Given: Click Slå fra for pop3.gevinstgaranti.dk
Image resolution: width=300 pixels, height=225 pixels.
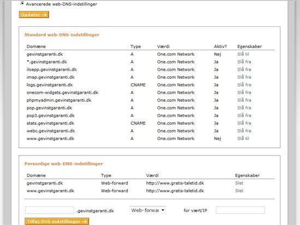Looking at the screenshot, I should pos(244,116).
